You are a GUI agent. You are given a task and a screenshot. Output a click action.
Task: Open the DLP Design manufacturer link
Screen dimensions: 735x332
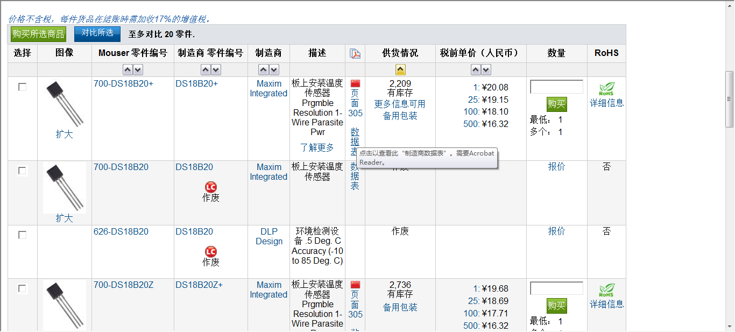pos(269,236)
